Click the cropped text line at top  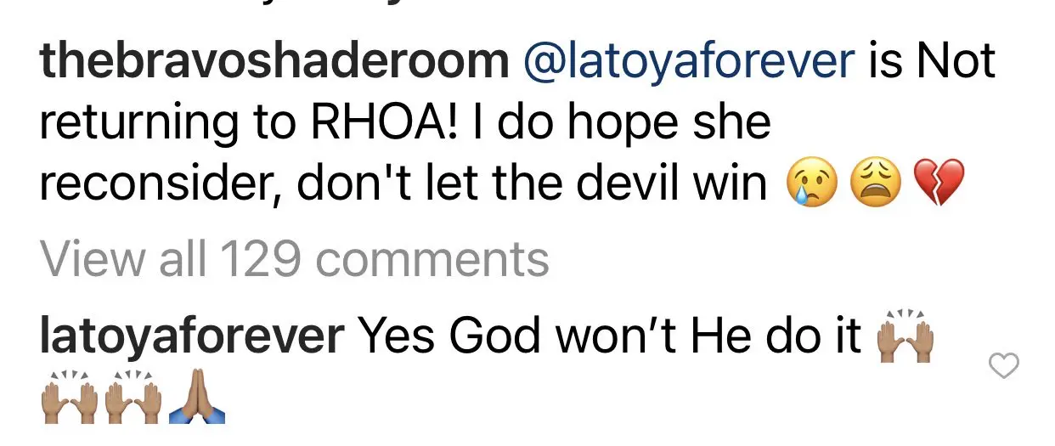[212, 4]
